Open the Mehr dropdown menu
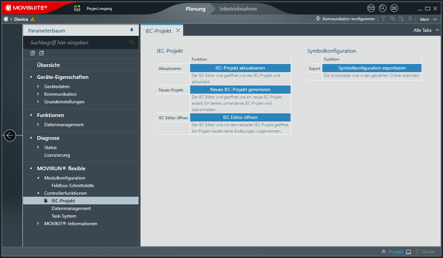443x258 pixels. (427, 19)
